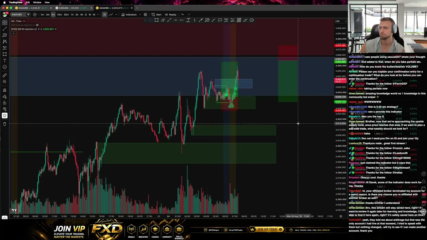This screenshot has height=240, width=427.
Task: Select the 1h timeframe
Action: [x=72, y=15]
